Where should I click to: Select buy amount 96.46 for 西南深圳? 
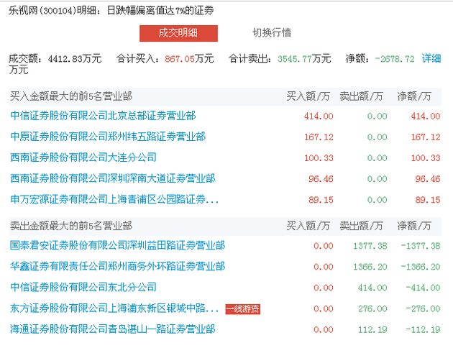321,179
